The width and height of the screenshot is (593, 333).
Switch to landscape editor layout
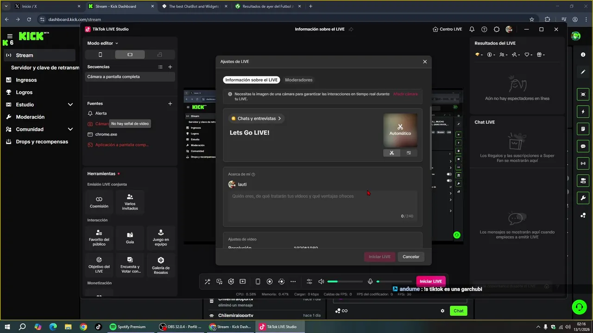[x=130, y=55]
